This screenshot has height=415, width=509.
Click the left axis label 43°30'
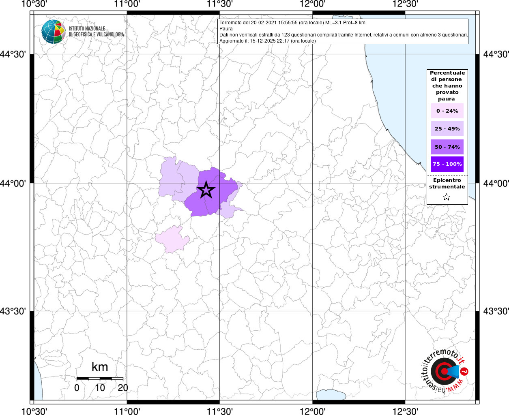tap(13, 311)
